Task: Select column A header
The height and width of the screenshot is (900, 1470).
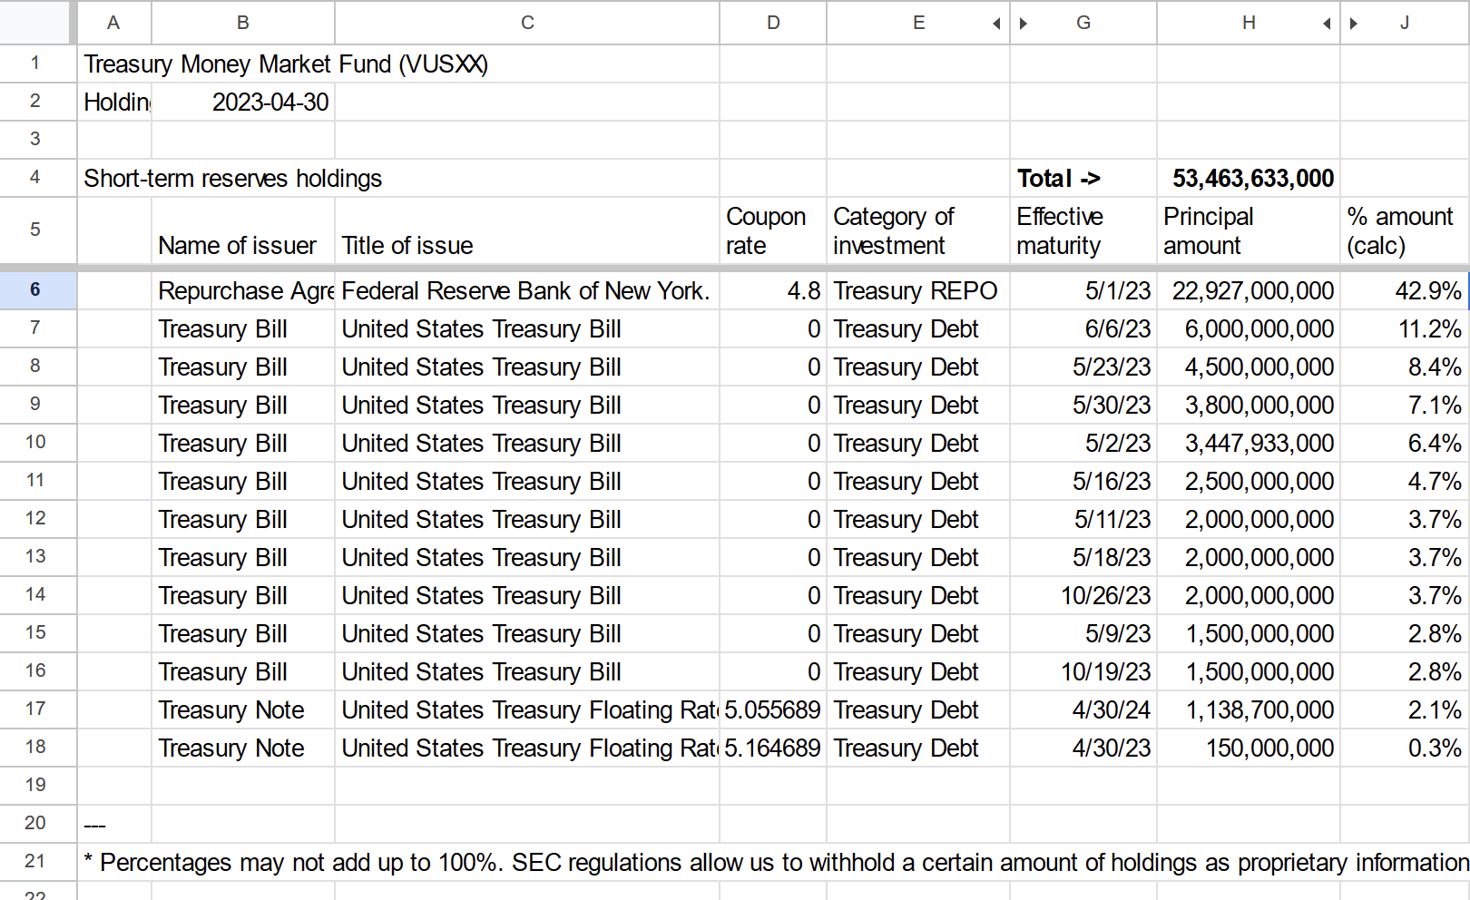Action: 113,23
